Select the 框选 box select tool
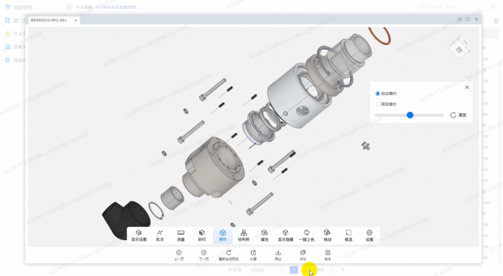This screenshot has height=276, width=503. tap(348, 235)
